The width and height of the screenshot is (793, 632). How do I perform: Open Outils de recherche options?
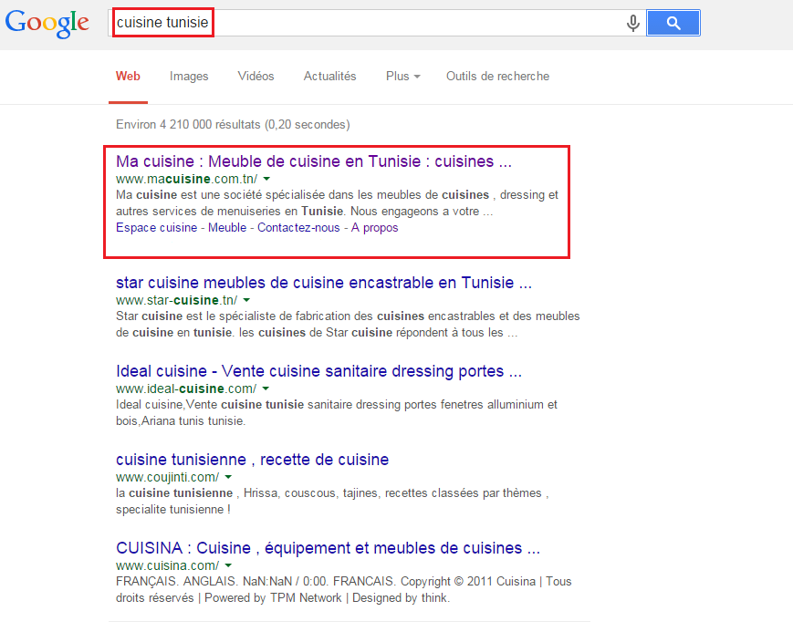pos(497,77)
